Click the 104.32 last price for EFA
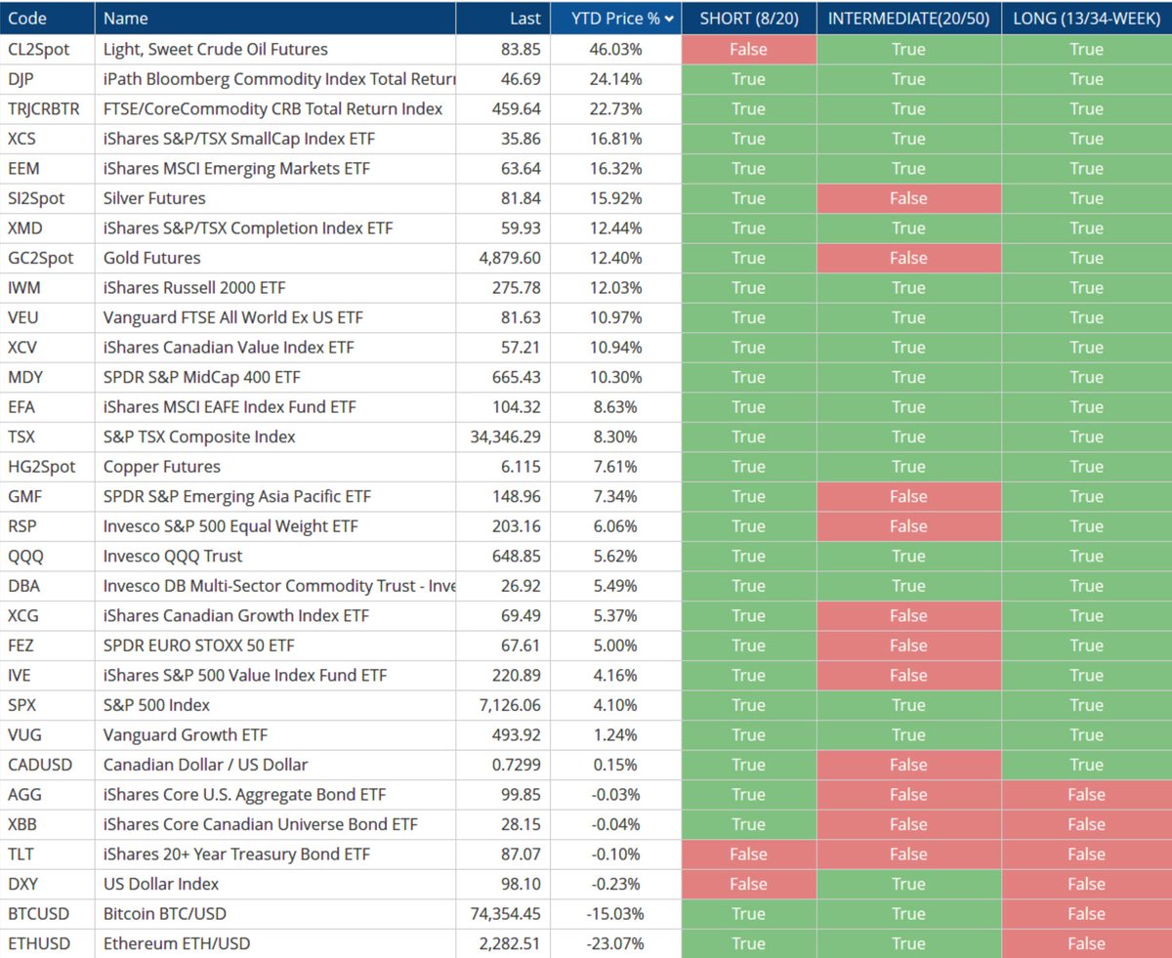This screenshot has height=958, width=1172. [x=503, y=406]
